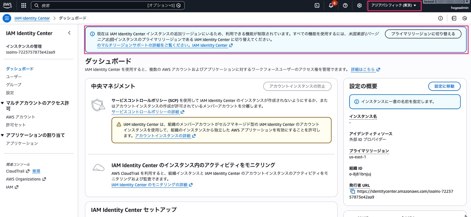This screenshot has width=471, height=217.
Task: Focus the AWS console search field
Action: point(94,5)
